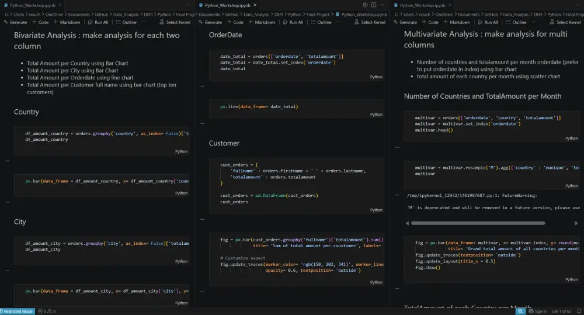This screenshot has height=315, width=584.
Task: Expand collapsed output below date_total cell
Action: click(x=202, y=86)
